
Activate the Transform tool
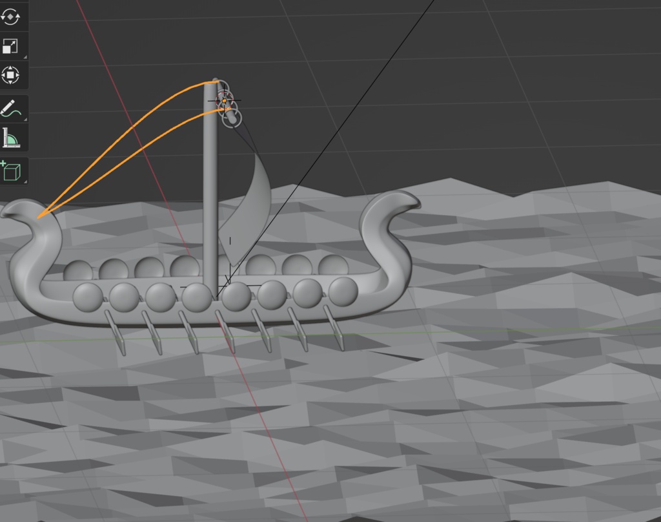click(10, 75)
